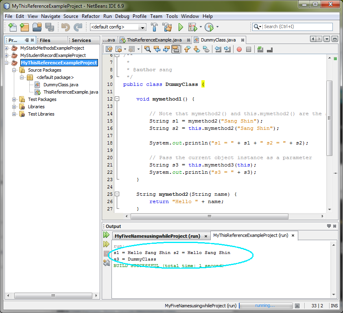Maximize the editor window button

tap(335, 39)
